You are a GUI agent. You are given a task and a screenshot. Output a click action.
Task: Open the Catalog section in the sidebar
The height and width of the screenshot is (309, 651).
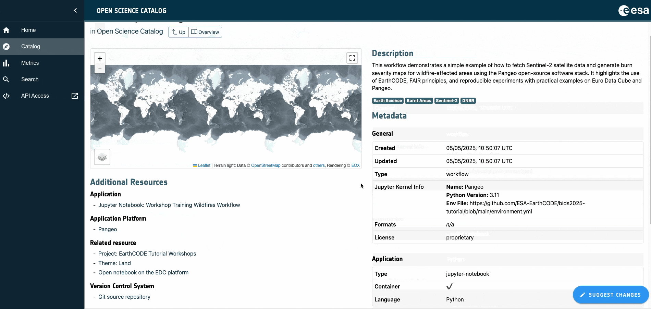pos(30,46)
